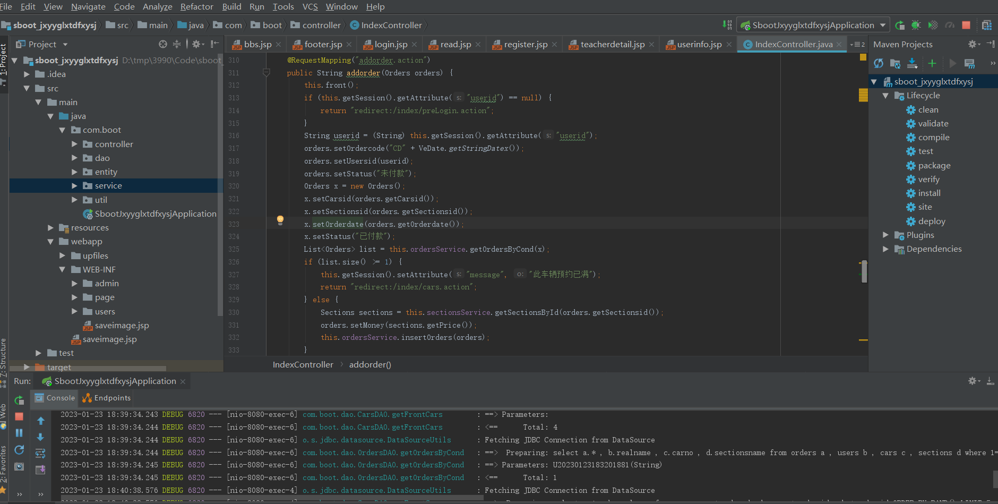Open the Favorites side tool window

coord(3,469)
